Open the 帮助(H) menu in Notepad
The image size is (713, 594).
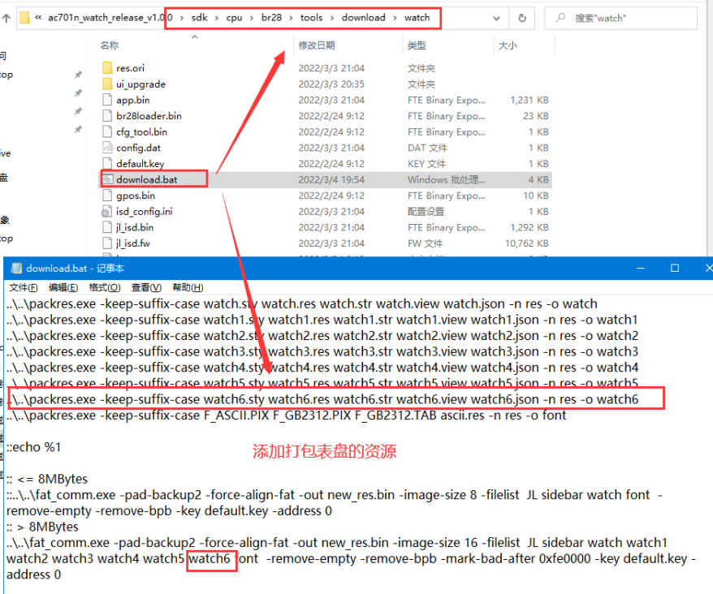(x=188, y=287)
